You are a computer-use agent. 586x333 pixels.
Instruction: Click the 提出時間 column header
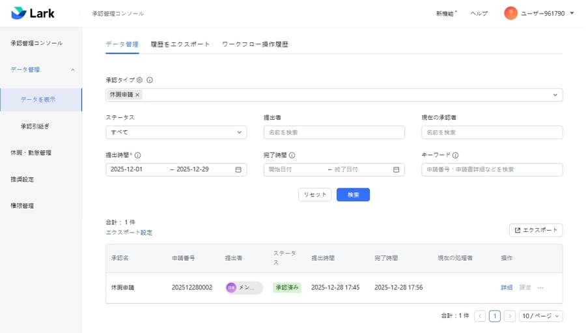coord(323,258)
